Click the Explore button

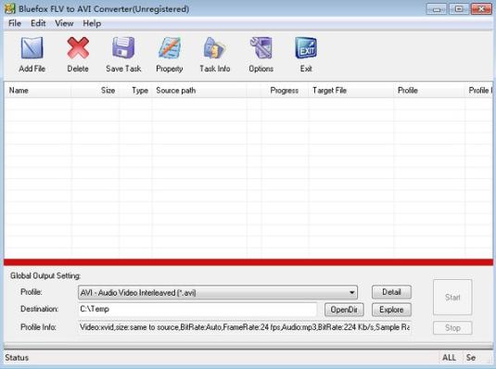tap(391, 310)
